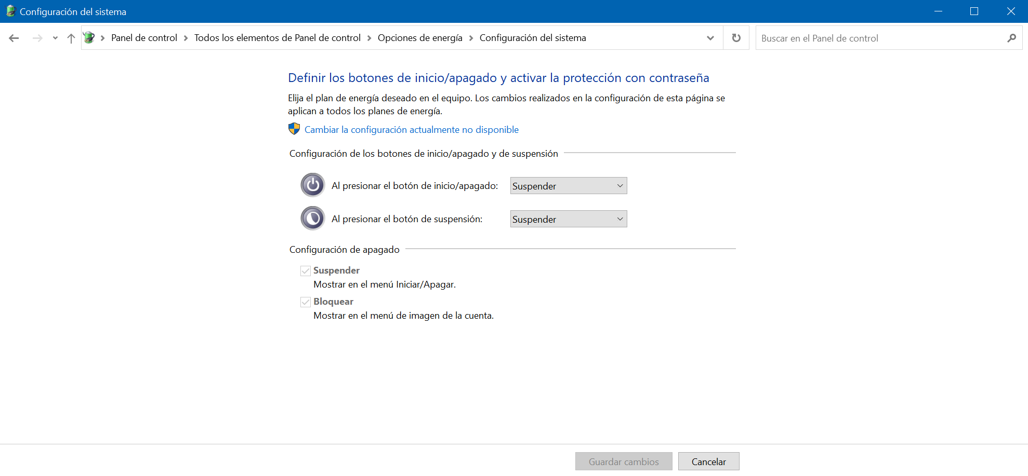The image size is (1028, 476).
Task: Go to Panel de control breadcrumb
Action: click(x=144, y=38)
